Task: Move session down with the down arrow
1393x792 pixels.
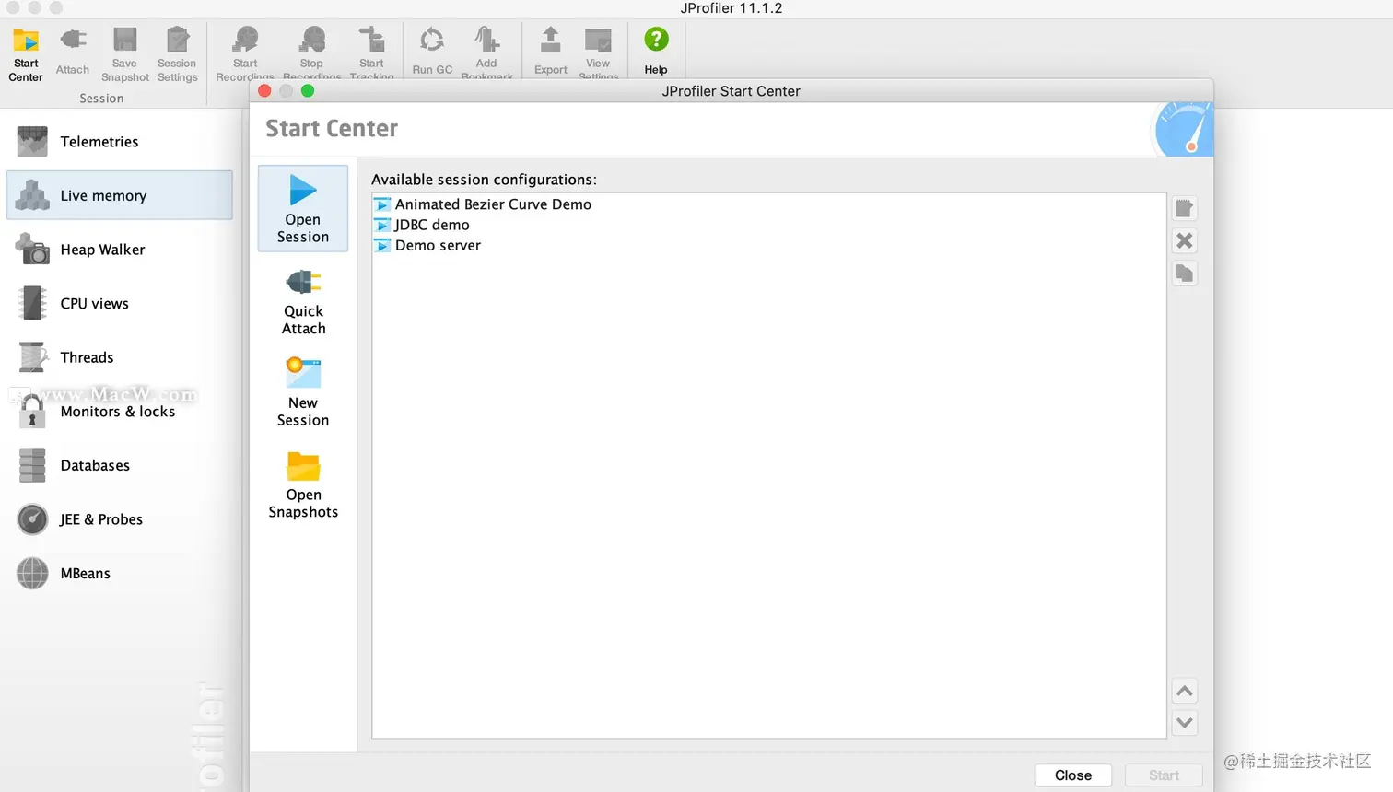Action: click(1185, 723)
